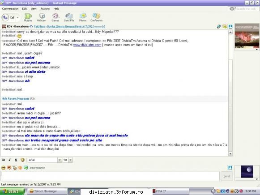
Task: Click the contact's display picture thumbnail
Action: pyautogui.click(x=247, y=36)
